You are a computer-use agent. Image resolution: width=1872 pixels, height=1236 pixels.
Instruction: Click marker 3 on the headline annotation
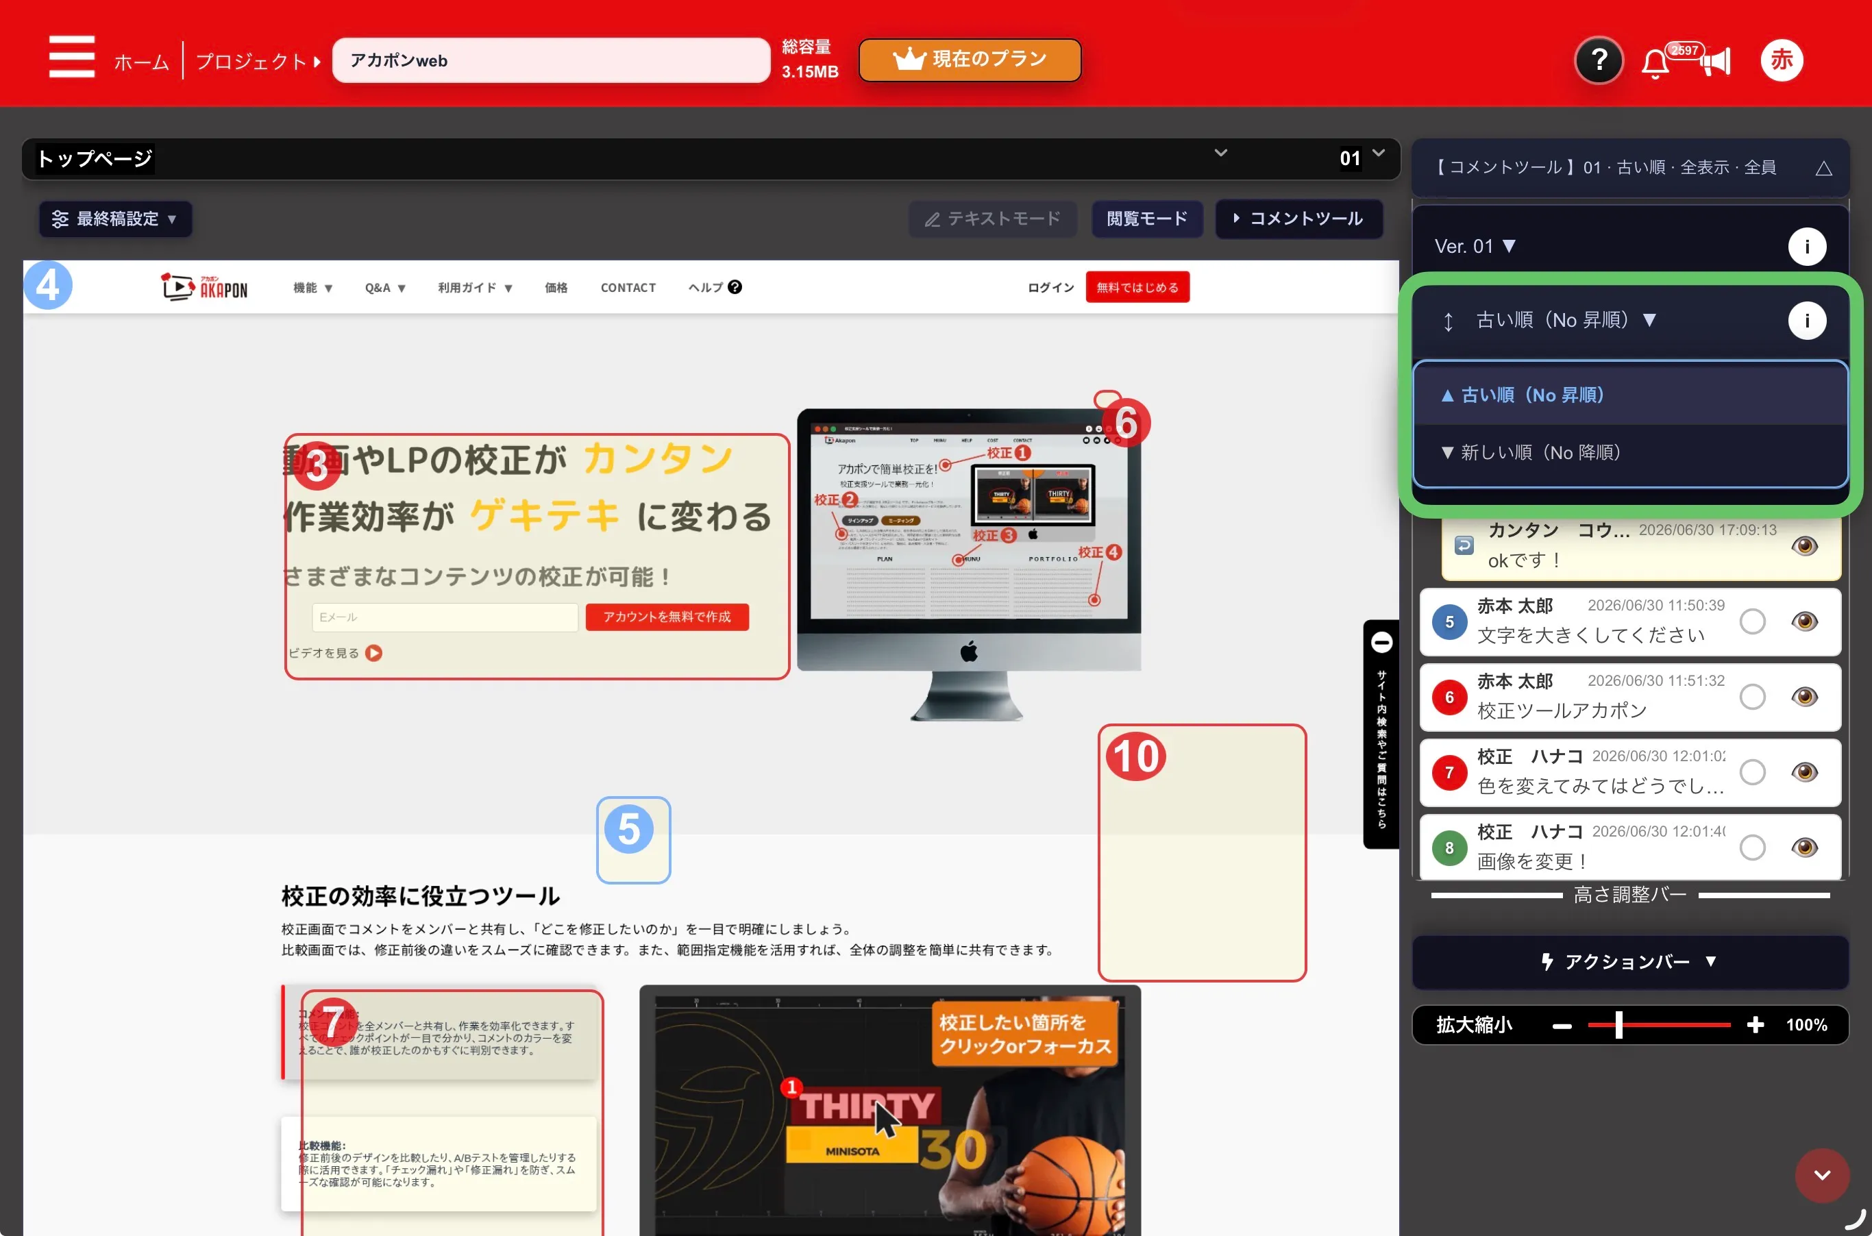pos(317,465)
